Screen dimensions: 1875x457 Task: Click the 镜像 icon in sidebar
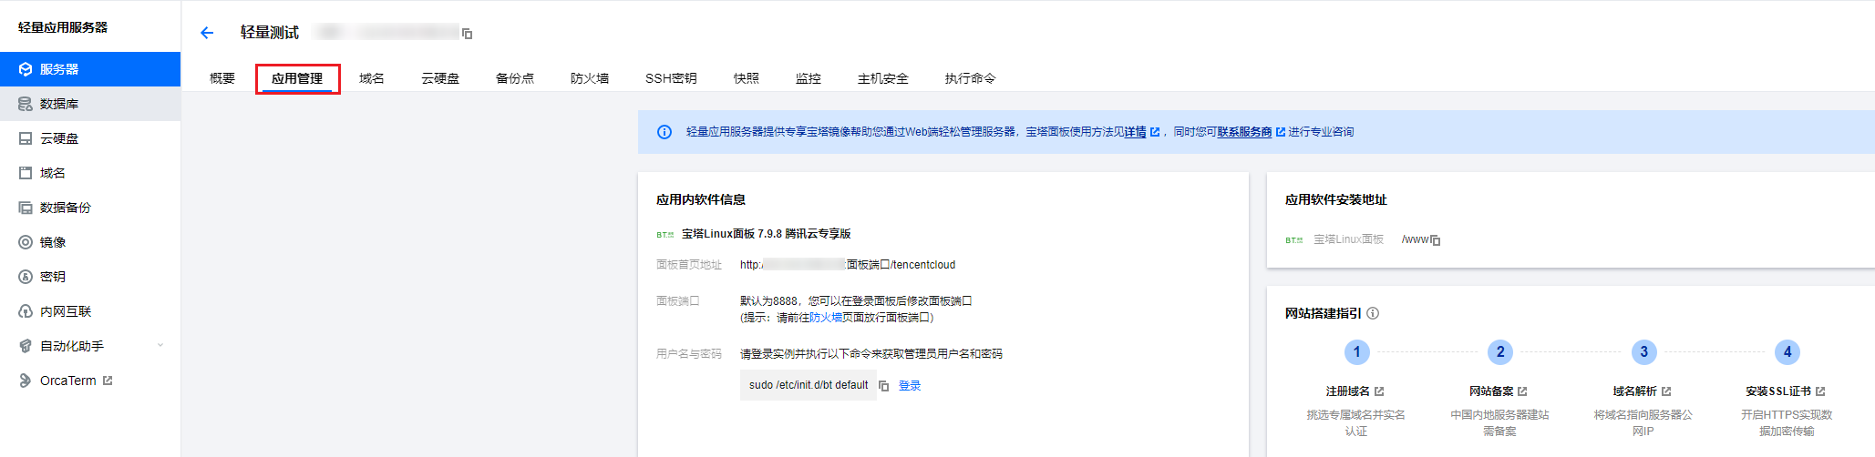click(26, 242)
